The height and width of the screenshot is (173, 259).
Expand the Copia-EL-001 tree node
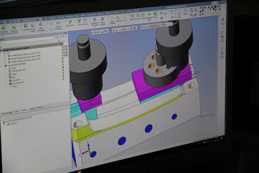coord(5,56)
